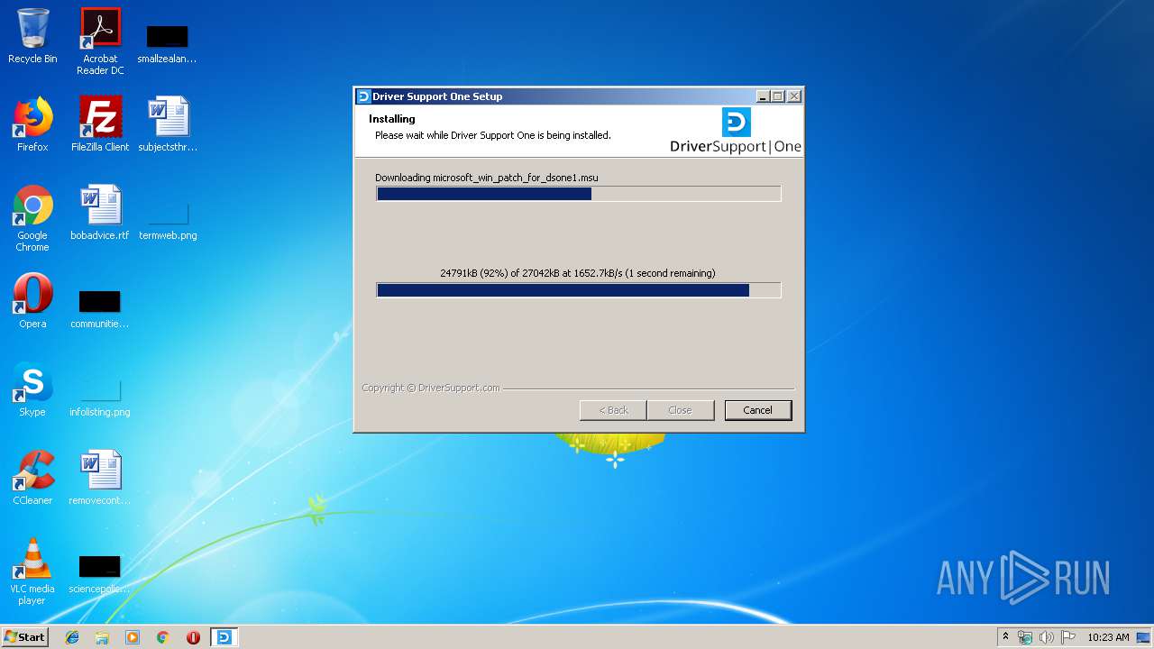Screen dimensions: 1154x649
Task: Select the sciencepolic file icon on the desktop
Action: [x=100, y=574]
